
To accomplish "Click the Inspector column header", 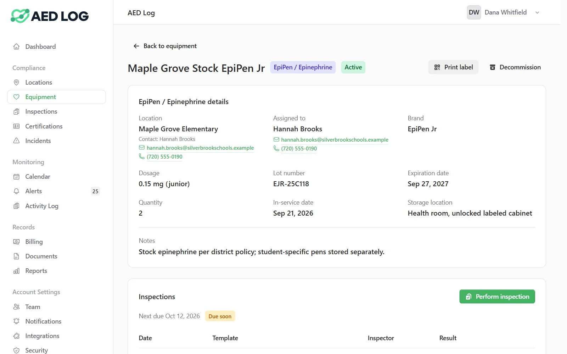I will (381, 338).
